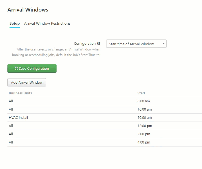This screenshot has height=169, width=202.
Task: Open the Configuration dropdown arrow
Action: 164,44
